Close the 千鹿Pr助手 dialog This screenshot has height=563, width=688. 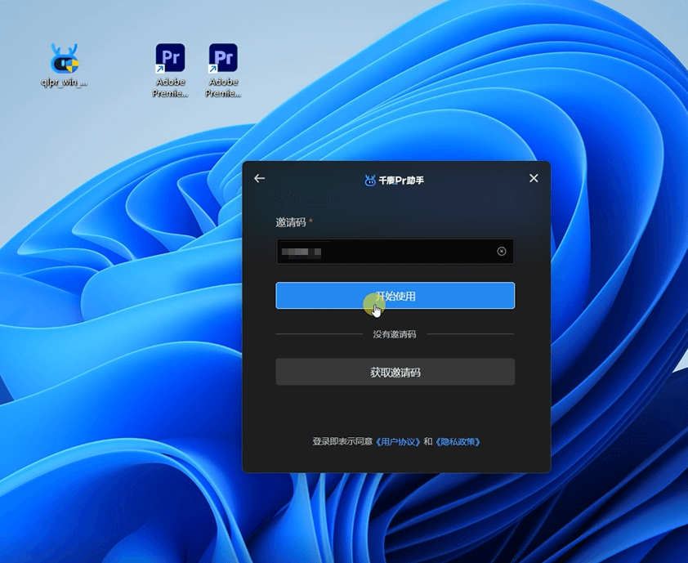534,178
